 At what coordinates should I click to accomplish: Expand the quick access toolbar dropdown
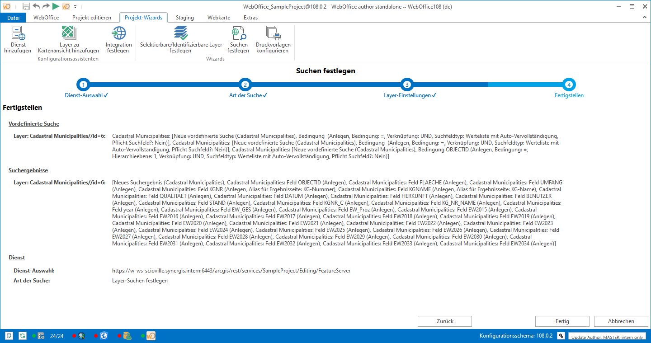click(x=75, y=7)
